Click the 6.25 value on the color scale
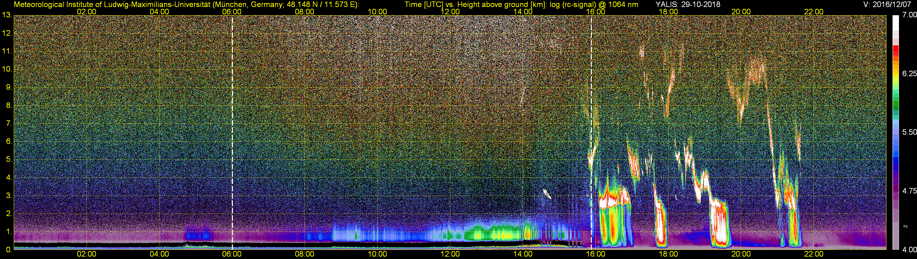The width and height of the screenshot is (917, 259). tap(909, 73)
